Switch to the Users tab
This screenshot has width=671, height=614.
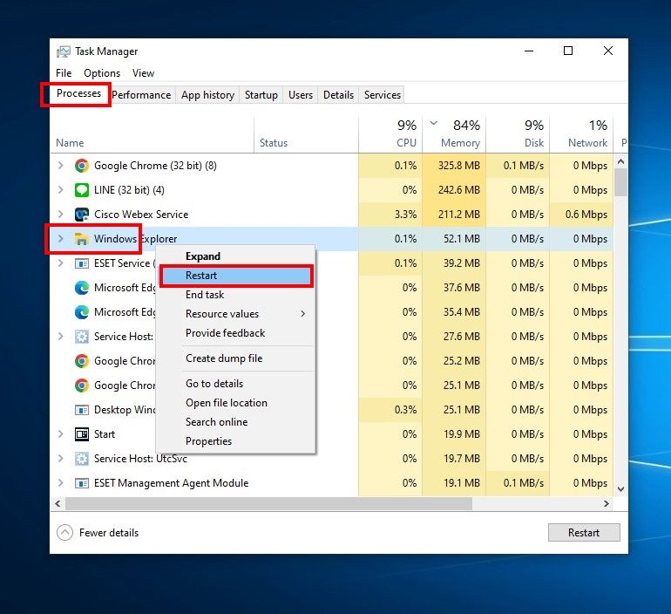tap(301, 95)
